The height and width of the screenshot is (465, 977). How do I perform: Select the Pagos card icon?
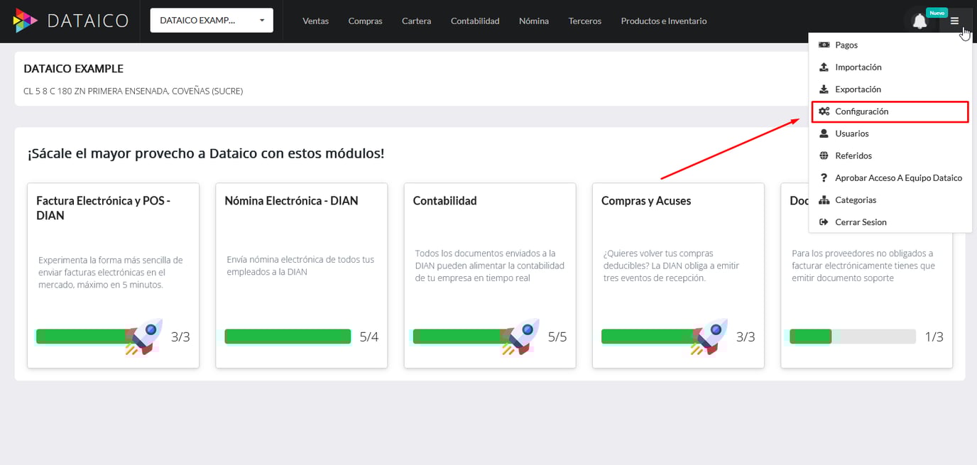(824, 44)
